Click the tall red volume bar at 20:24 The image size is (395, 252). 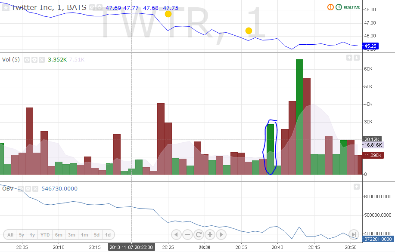coord(161,139)
